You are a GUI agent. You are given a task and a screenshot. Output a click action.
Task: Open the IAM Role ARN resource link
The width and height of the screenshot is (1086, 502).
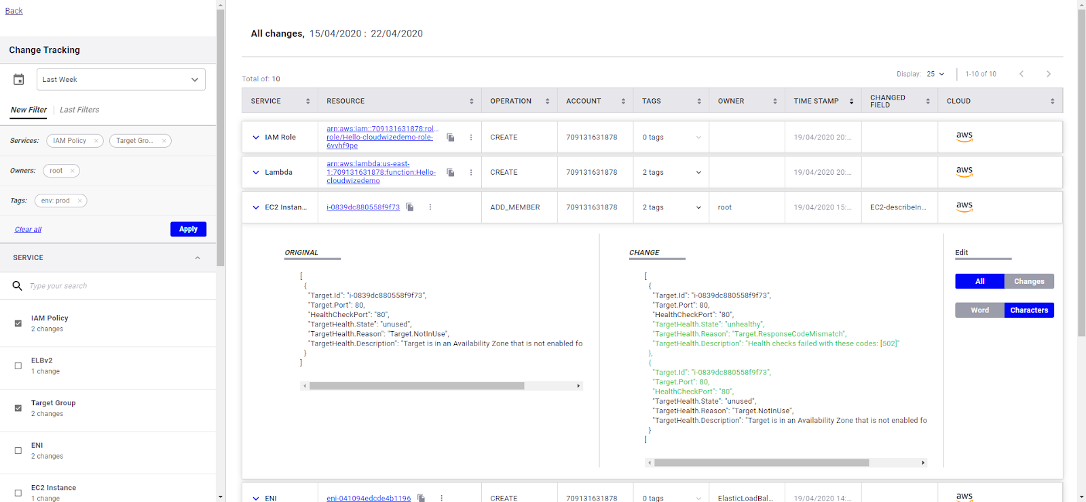pos(382,138)
